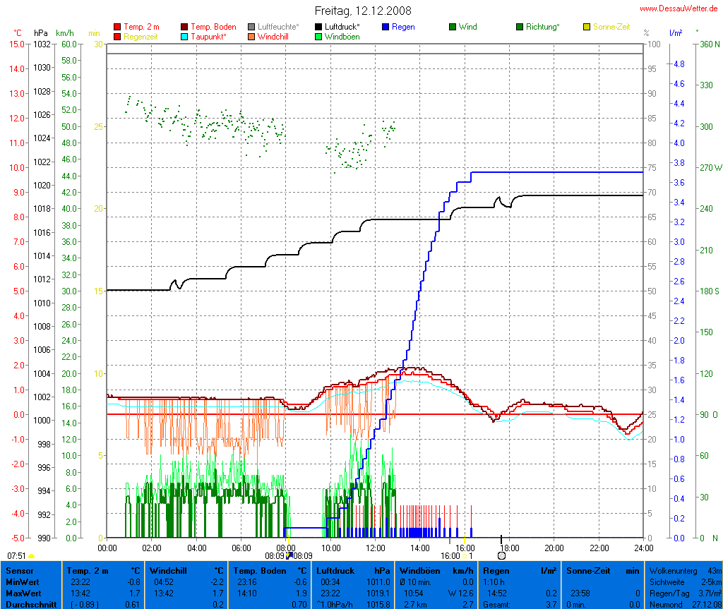Image resolution: width=723 pixels, height=609 pixels.
Task: Click the gray Luftfeuchte legend square
Action: tap(251, 27)
